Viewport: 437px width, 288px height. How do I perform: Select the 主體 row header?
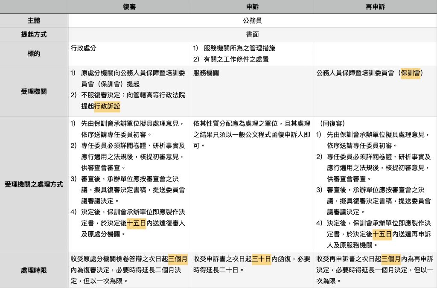(34, 20)
